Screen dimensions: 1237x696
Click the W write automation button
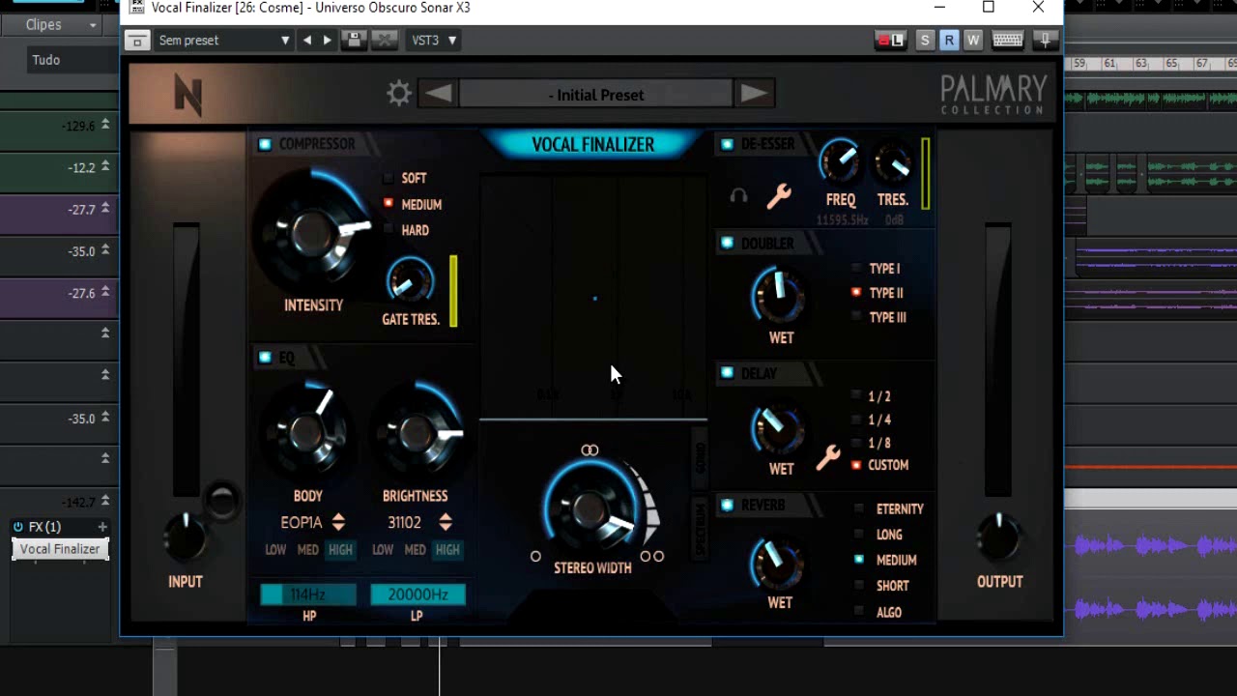973,40
